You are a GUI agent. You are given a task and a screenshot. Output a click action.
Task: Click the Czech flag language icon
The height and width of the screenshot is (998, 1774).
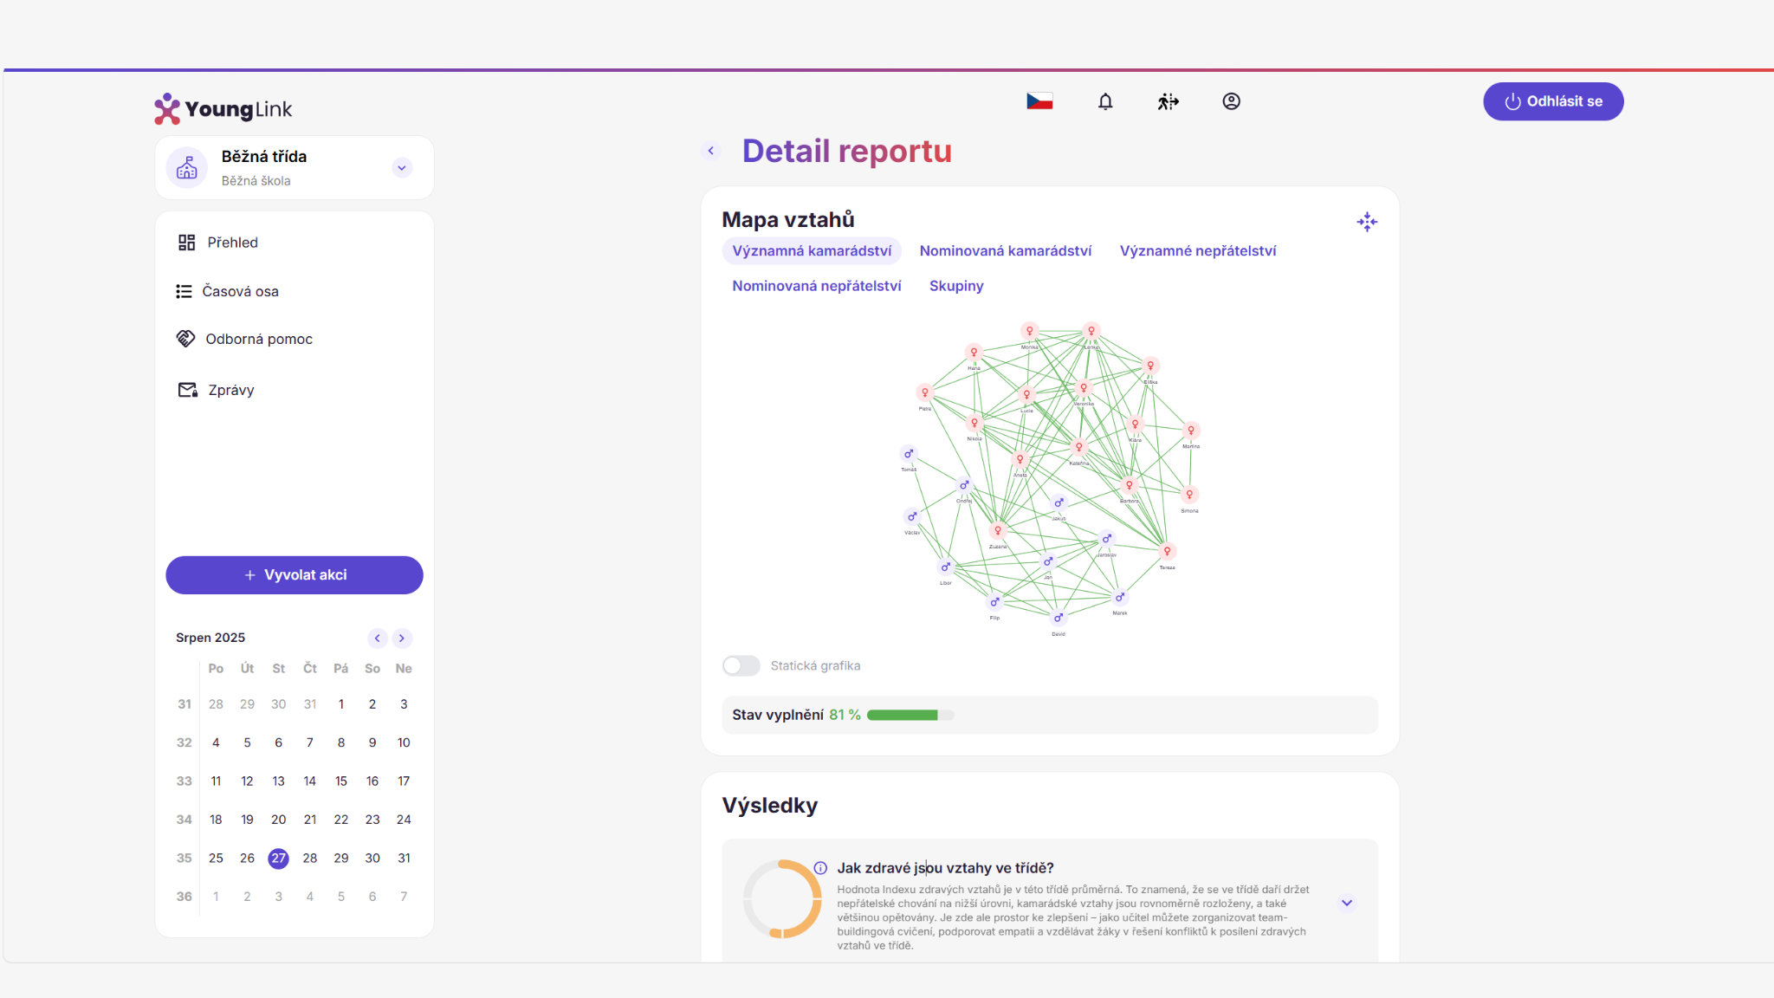coord(1039,101)
